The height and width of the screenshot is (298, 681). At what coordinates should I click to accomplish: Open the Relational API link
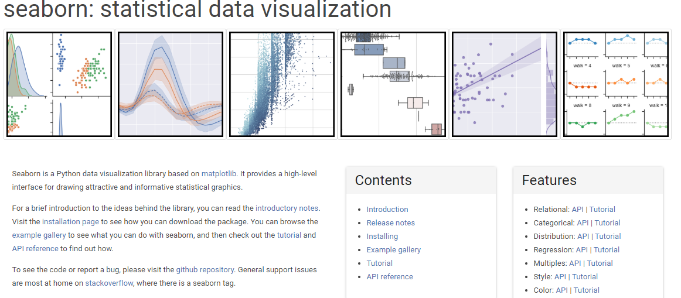(x=578, y=210)
